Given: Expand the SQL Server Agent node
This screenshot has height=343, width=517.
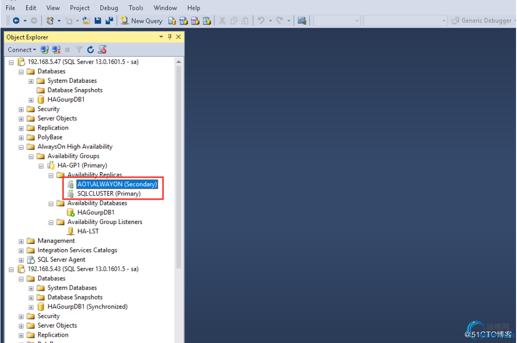Looking at the screenshot, I should [21, 260].
